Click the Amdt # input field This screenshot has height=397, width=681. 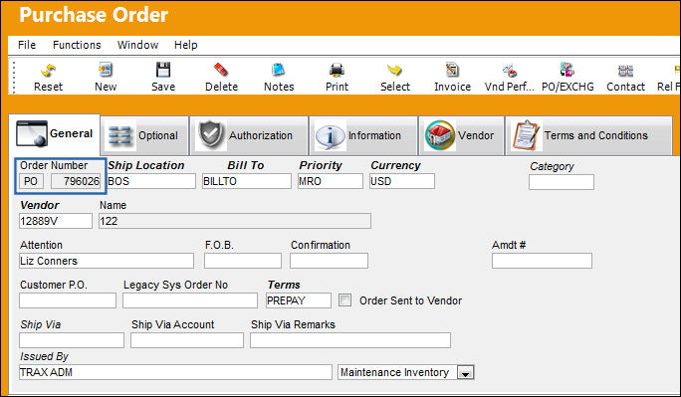tap(542, 261)
